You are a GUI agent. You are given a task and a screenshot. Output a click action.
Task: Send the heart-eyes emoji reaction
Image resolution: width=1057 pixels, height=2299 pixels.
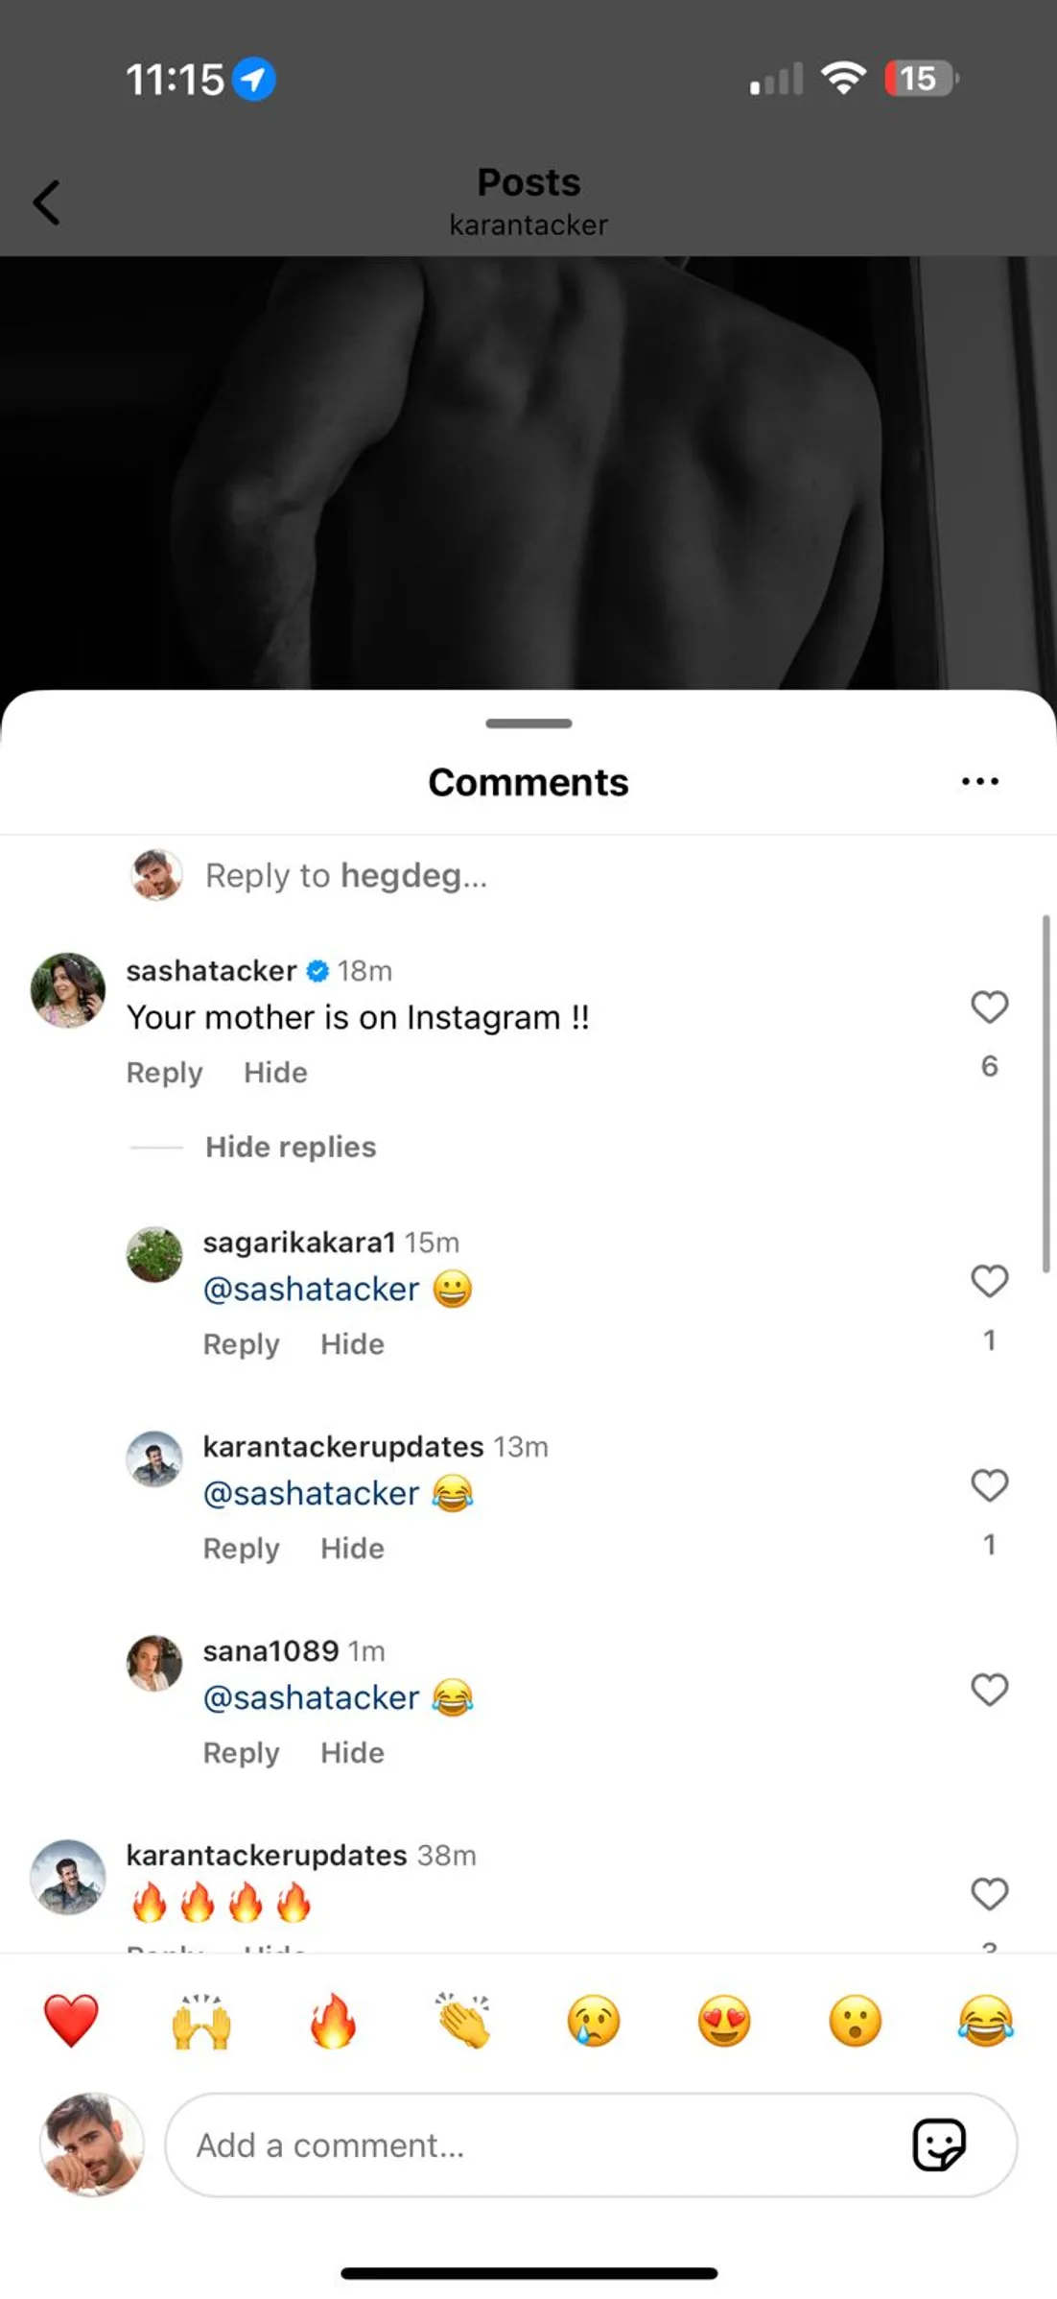point(724,2020)
